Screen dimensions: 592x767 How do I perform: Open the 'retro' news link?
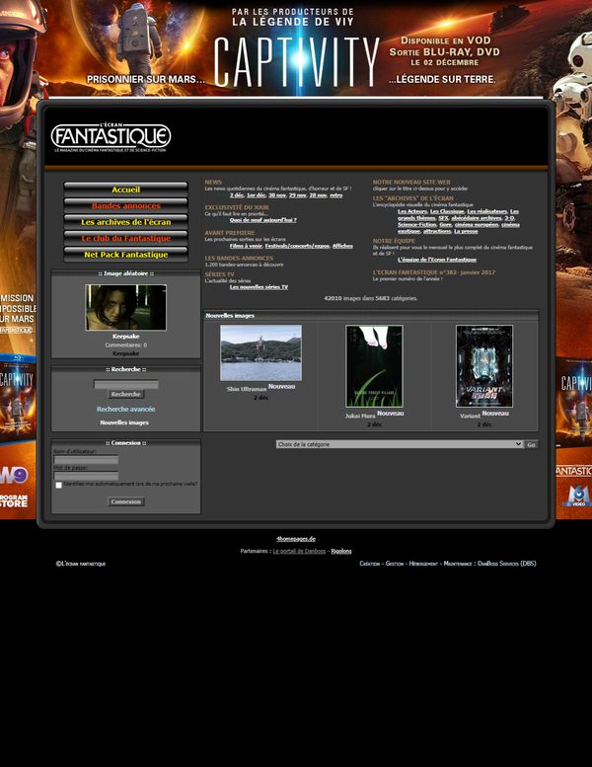pyautogui.click(x=336, y=195)
